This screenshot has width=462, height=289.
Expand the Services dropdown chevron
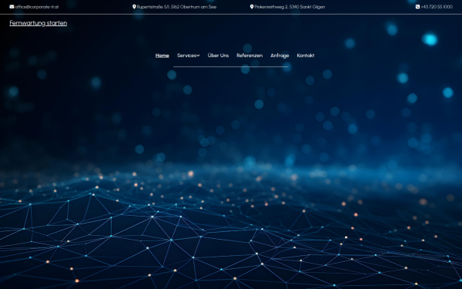199,55
